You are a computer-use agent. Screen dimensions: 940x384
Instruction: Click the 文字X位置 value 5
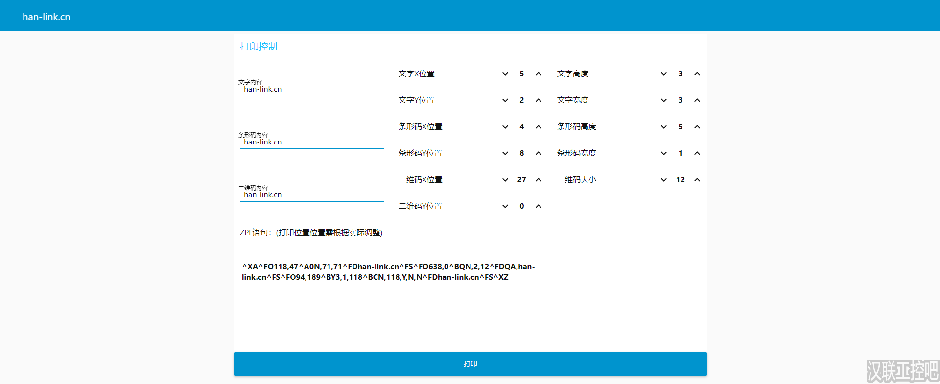coord(522,74)
